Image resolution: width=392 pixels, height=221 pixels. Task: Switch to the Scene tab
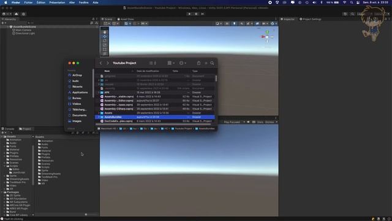tap(107, 19)
